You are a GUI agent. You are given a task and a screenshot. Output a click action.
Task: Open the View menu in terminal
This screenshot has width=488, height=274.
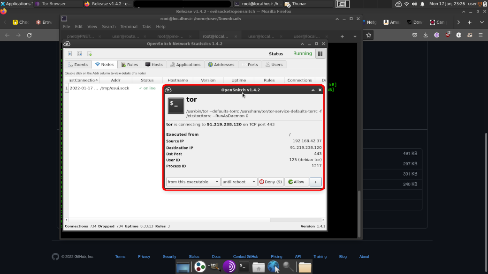point(92,27)
